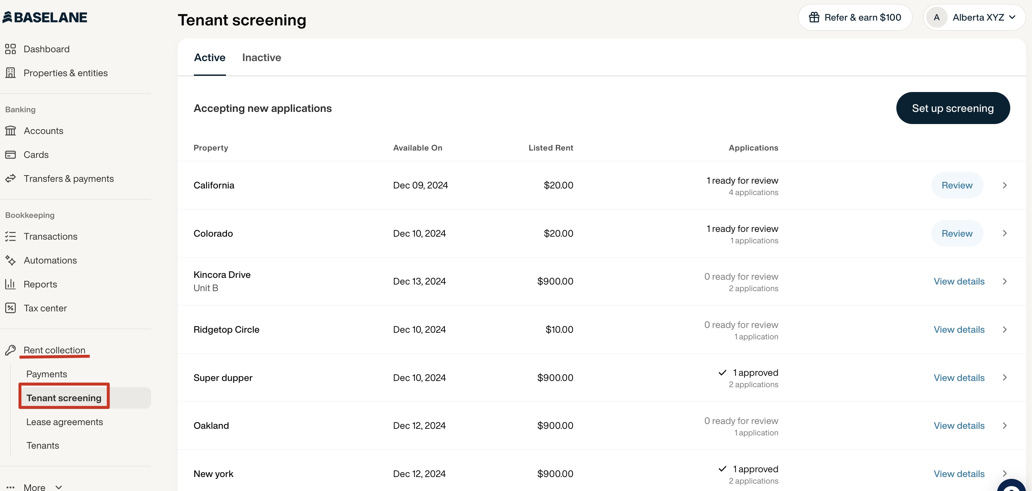The image size is (1032, 491).
Task: Expand the More menu chevron
Action: pyautogui.click(x=59, y=487)
